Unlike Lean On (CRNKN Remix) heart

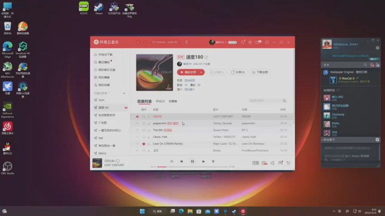[x=143, y=144]
